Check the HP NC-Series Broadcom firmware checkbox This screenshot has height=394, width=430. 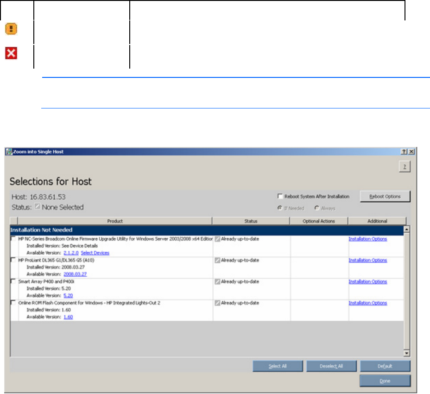coord(13,239)
